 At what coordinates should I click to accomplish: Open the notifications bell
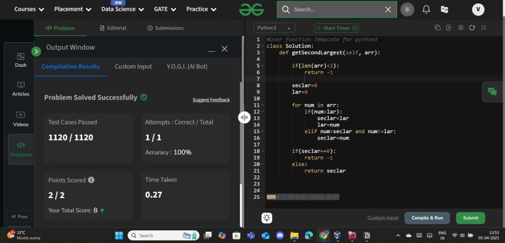click(x=426, y=9)
